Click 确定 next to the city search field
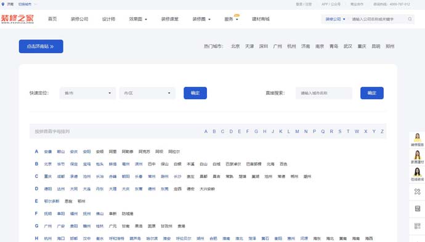Image resolution: width=425 pixels, height=242 pixels. tap(372, 93)
